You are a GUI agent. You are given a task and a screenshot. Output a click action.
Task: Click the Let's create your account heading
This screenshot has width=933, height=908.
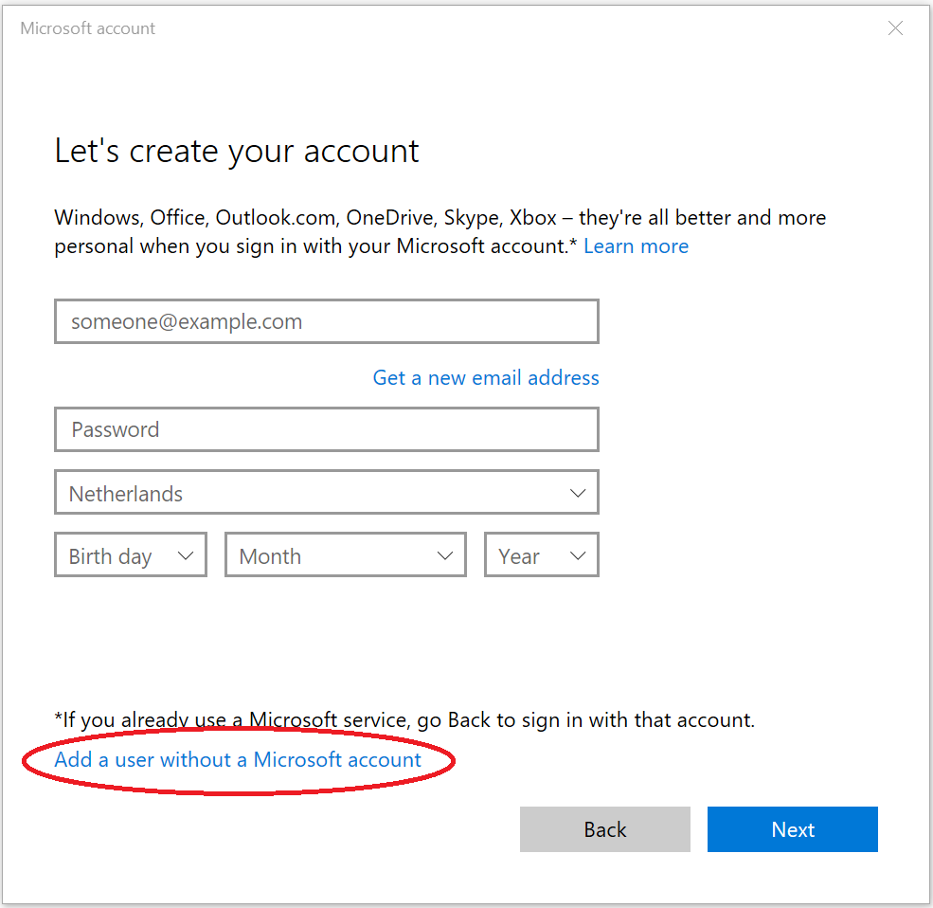pos(237,152)
